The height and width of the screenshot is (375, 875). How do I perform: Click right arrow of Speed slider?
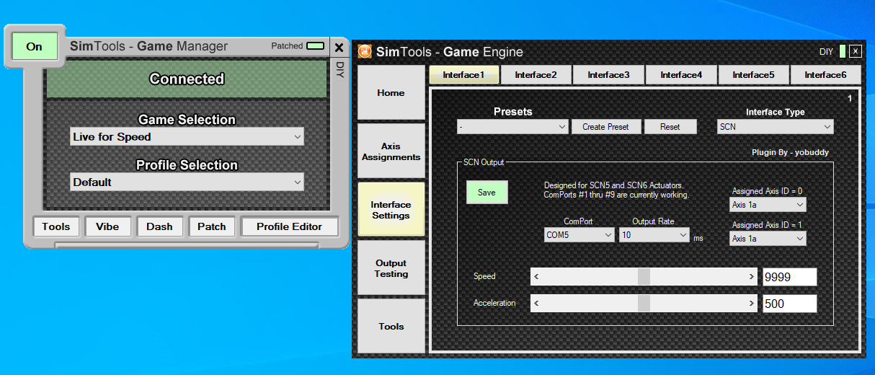[752, 277]
